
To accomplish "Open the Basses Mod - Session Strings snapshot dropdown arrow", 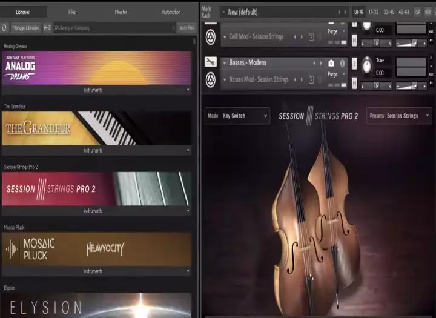I will 225,79.
